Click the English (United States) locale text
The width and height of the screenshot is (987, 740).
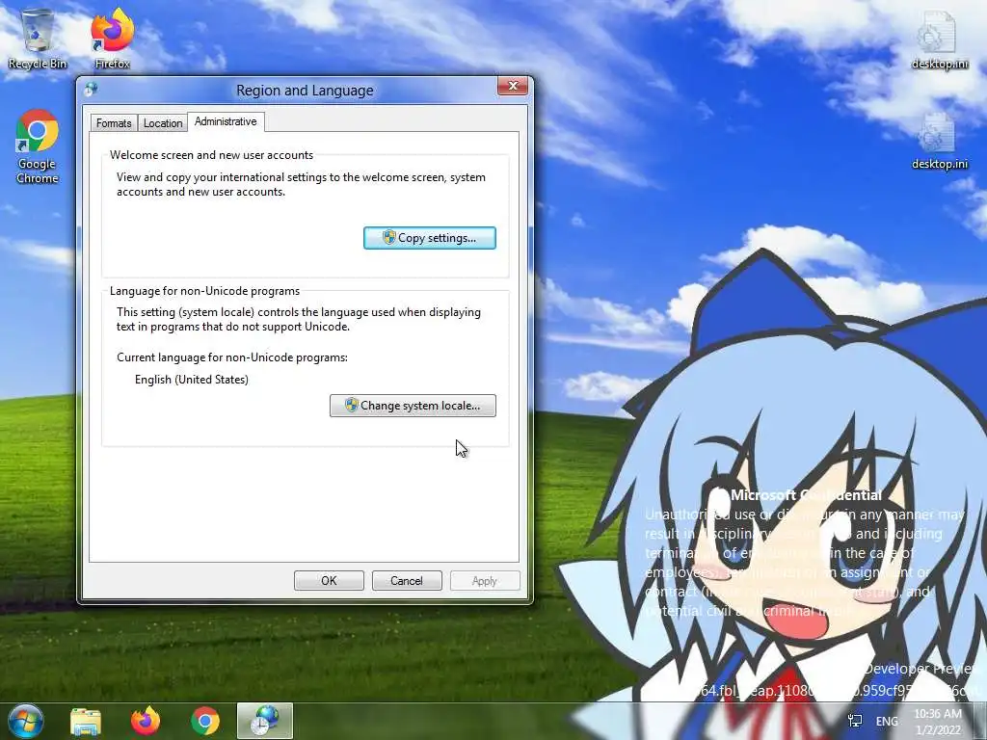point(192,380)
